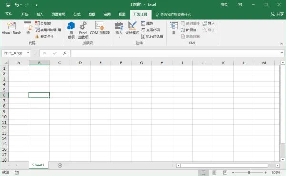Viewport: 286px width, 176px height.
Task: Click the Insert Function fx button
Action: pyautogui.click(x=65, y=53)
